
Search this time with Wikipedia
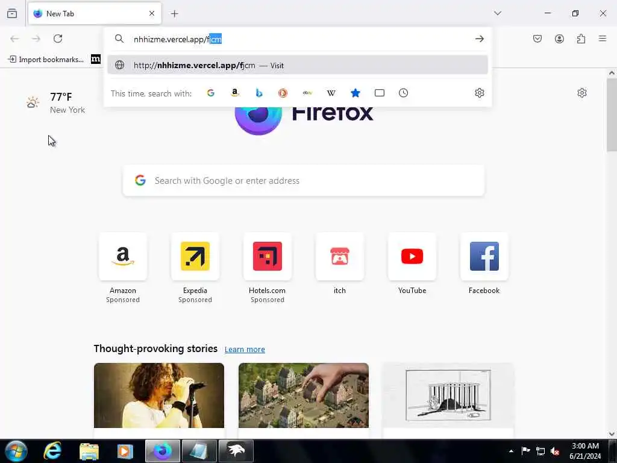(x=331, y=93)
